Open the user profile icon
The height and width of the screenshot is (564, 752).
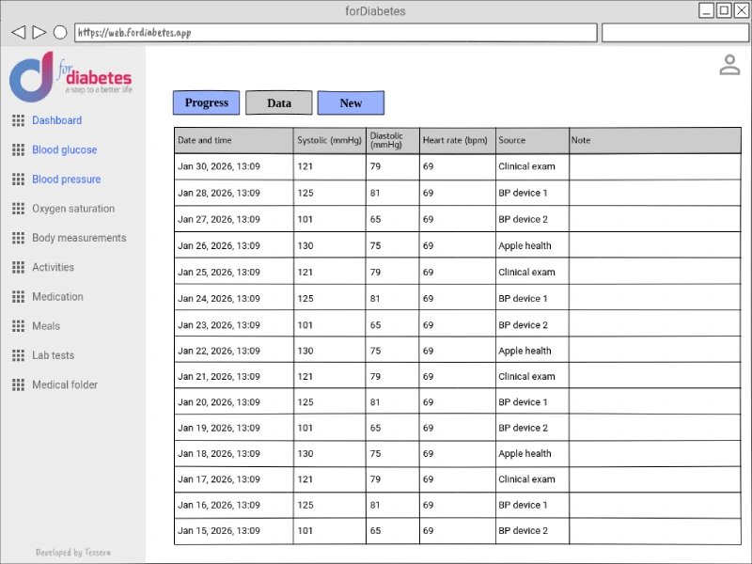(x=729, y=65)
